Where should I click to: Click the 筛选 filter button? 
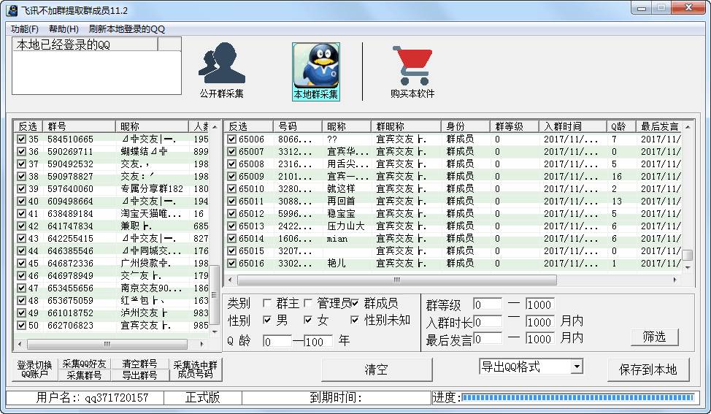point(654,337)
